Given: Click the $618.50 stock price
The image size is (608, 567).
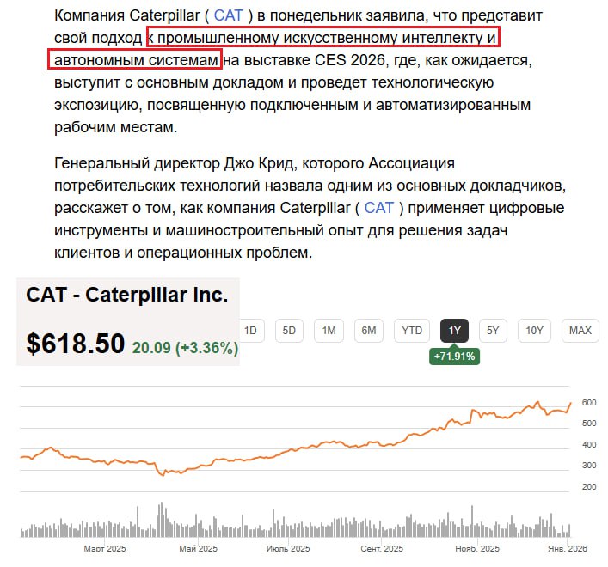Looking at the screenshot, I should coord(76,344).
